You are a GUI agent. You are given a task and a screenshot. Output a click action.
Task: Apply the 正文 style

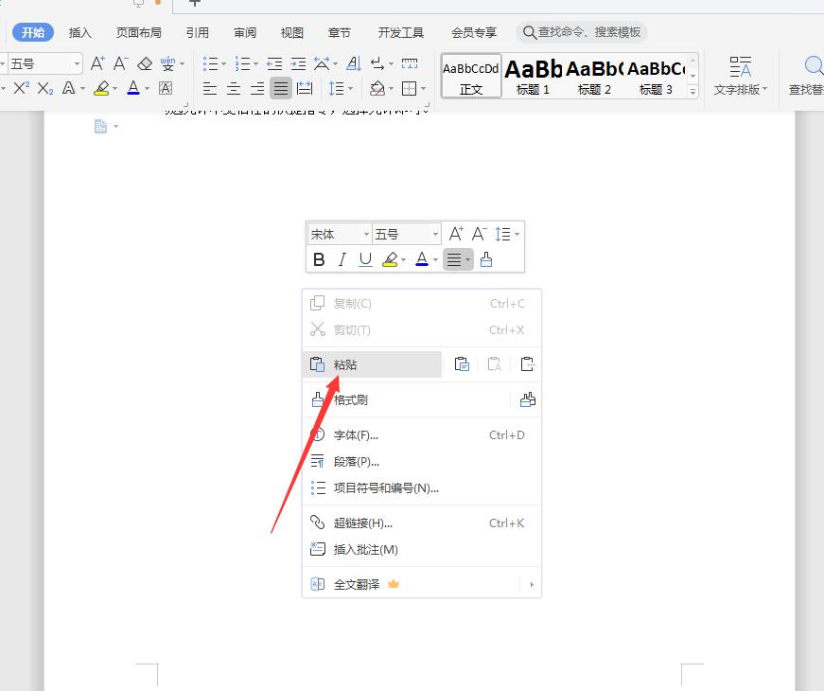pyautogui.click(x=471, y=76)
